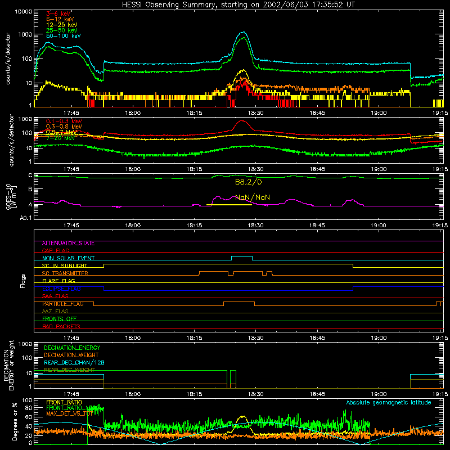Click the NaN/NaN annotation in GOES panel
This screenshot has width=450, height=450.
click(x=252, y=197)
